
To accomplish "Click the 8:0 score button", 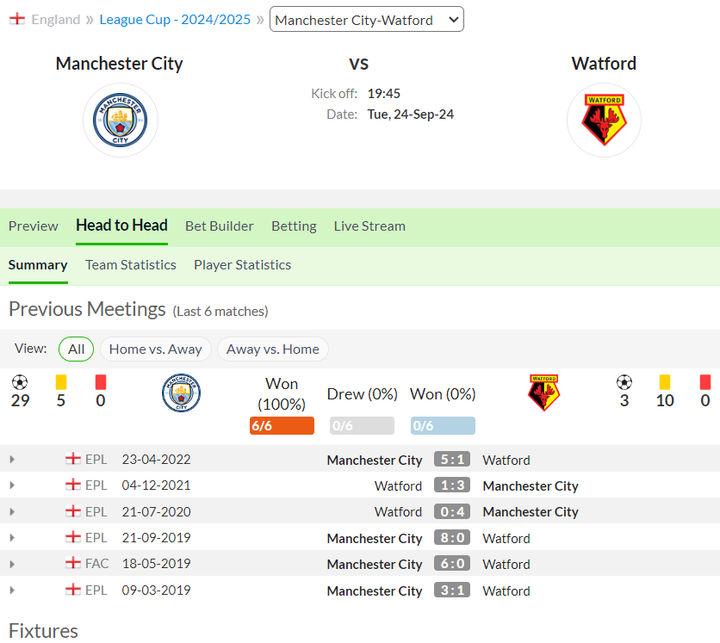I will pos(452,537).
